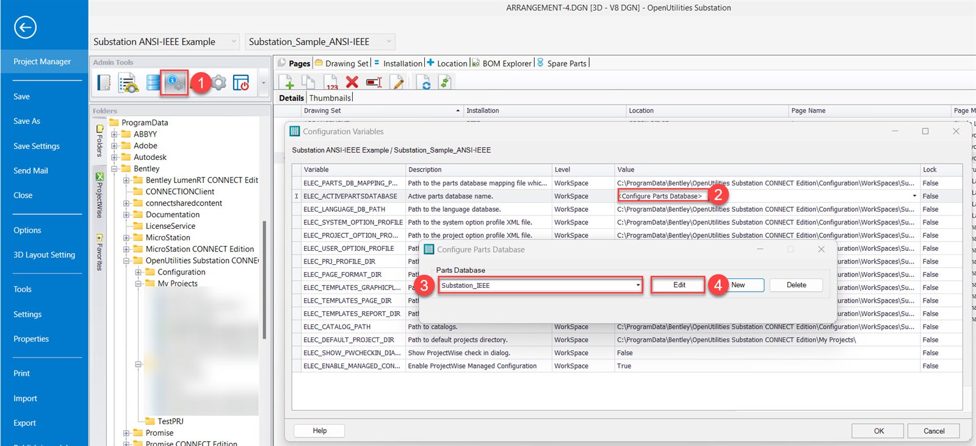Click New in Configure Parts Database dialog
The height and width of the screenshot is (446, 976).
[738, 285]
